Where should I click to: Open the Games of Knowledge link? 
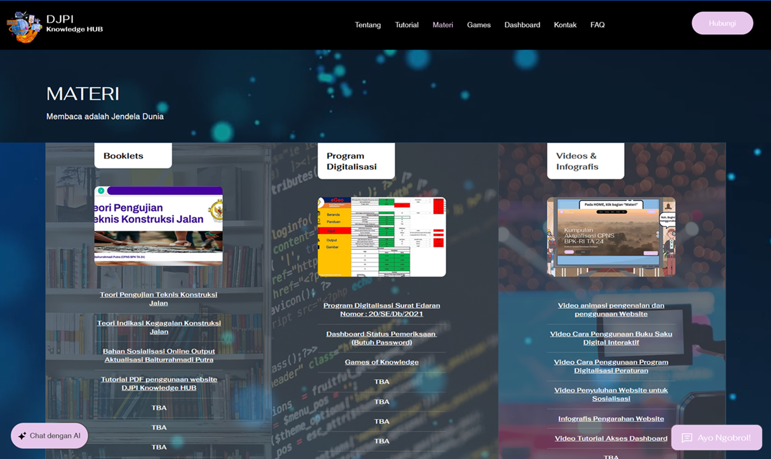[x=382, y=362]
